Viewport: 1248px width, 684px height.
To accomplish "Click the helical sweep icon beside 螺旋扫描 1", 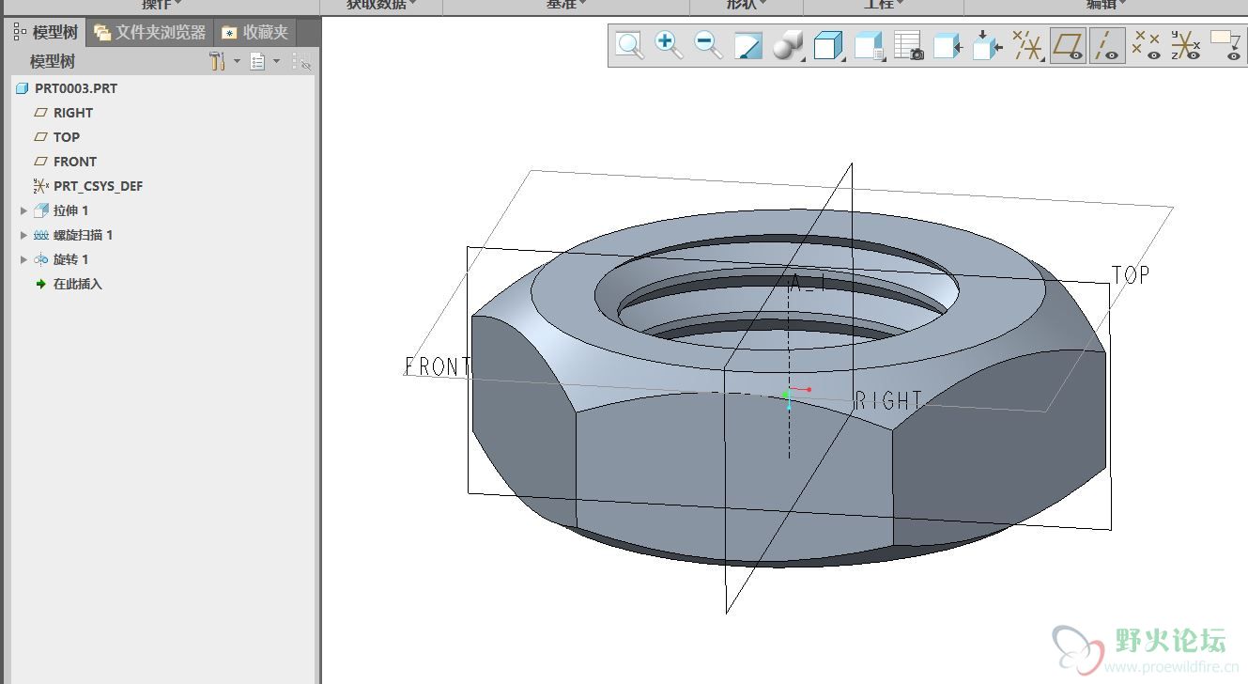I will [x=40, y=235].
